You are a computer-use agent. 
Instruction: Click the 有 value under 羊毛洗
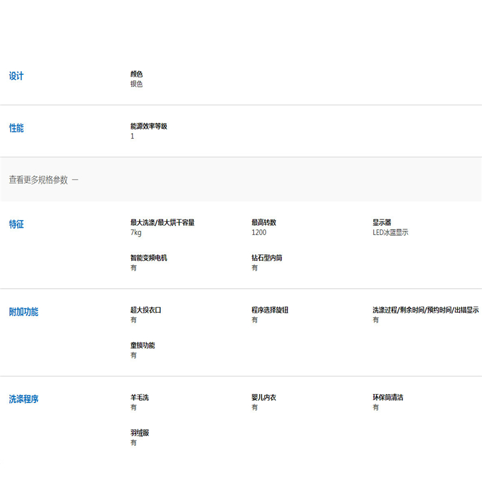(x=133, y=407)
